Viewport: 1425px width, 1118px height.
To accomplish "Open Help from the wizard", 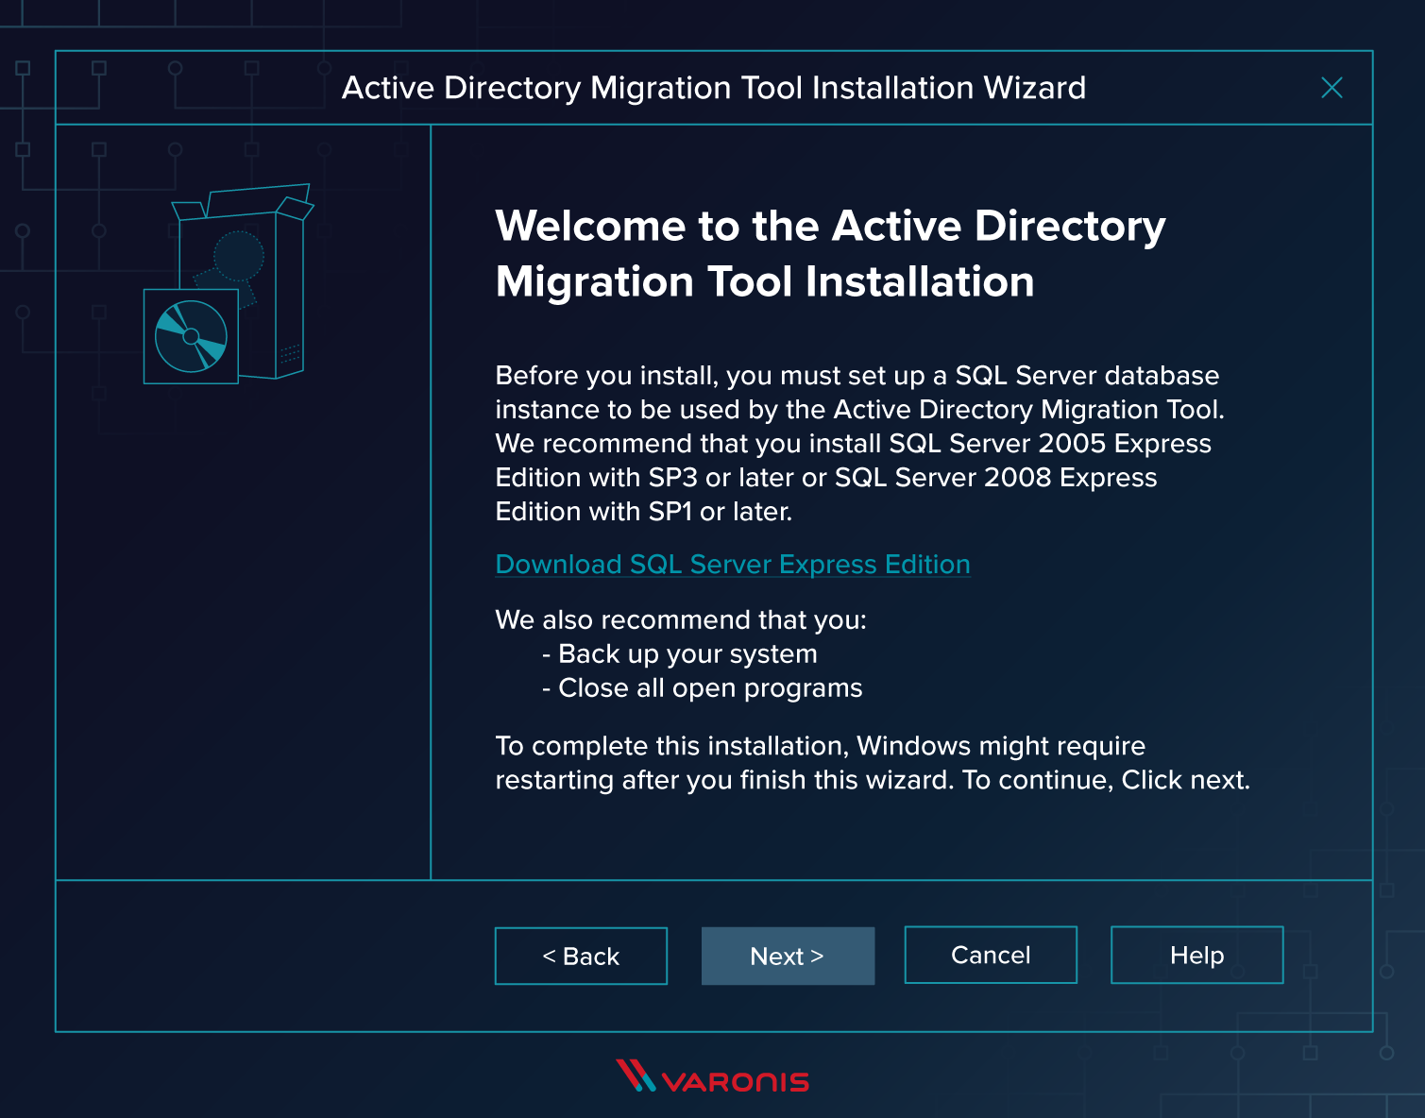I will pos(1196,955).
